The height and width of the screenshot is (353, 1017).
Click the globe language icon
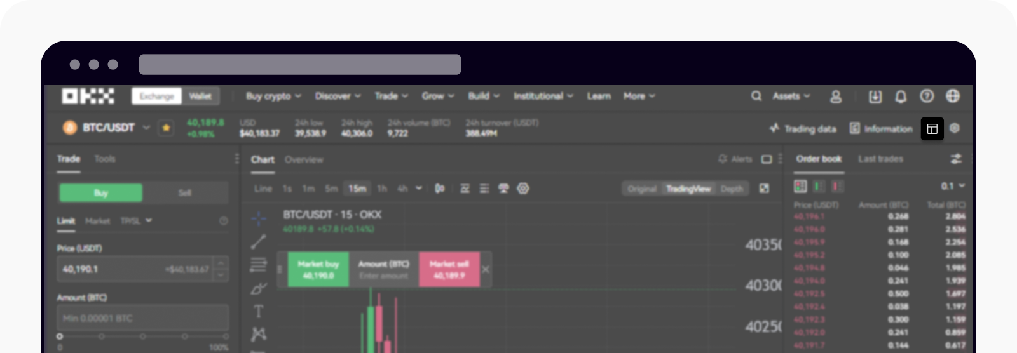tap(952, 96)
